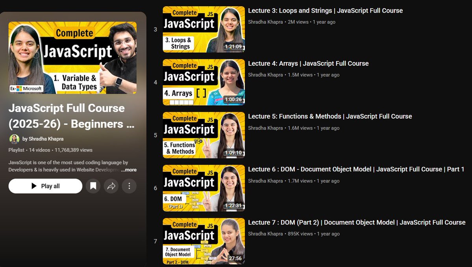Click the '2M views' text of Lecture 3

tap(298, 22)
